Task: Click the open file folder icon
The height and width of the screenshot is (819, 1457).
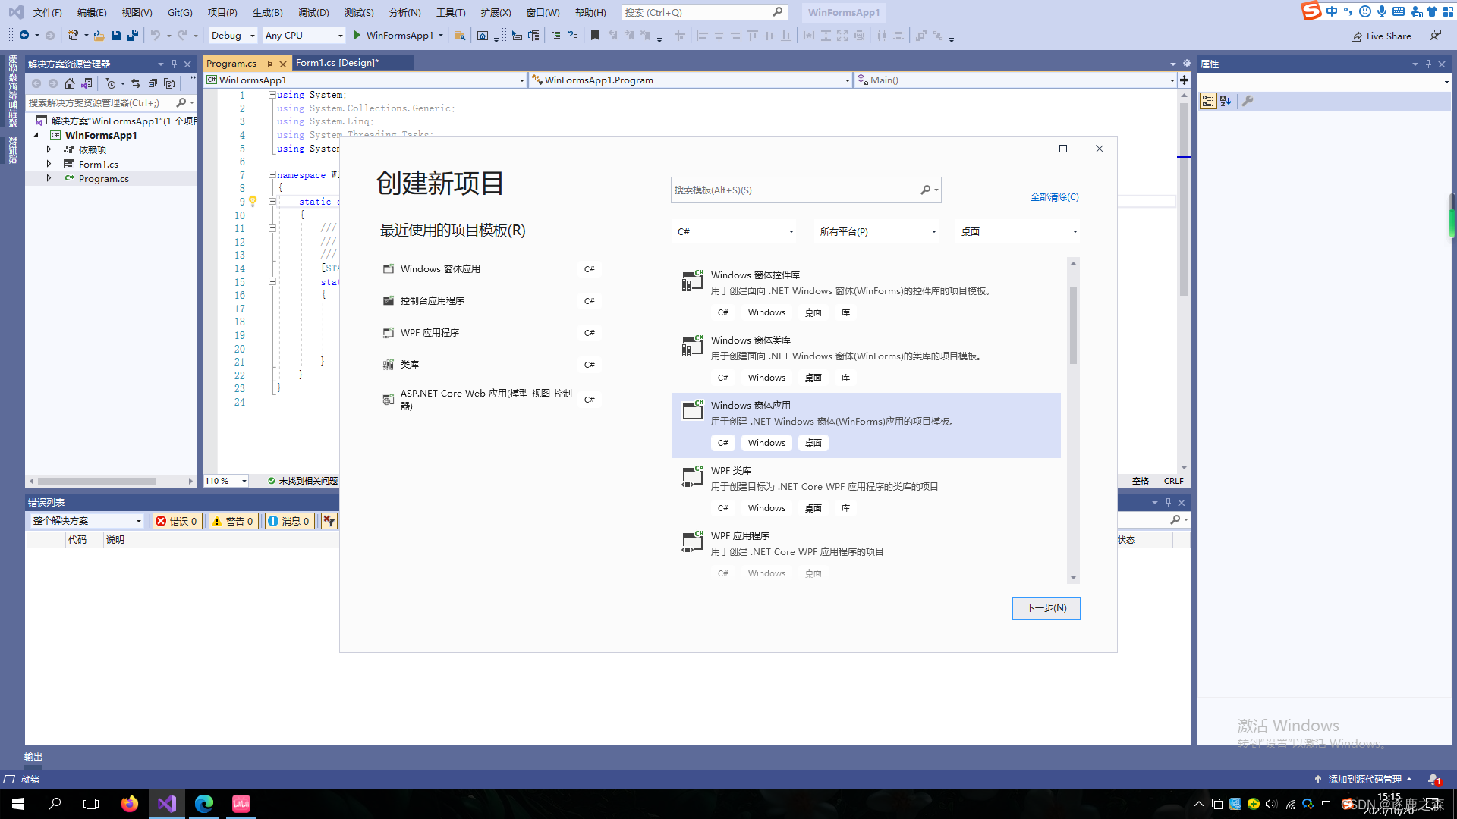Action: (99, 36)
